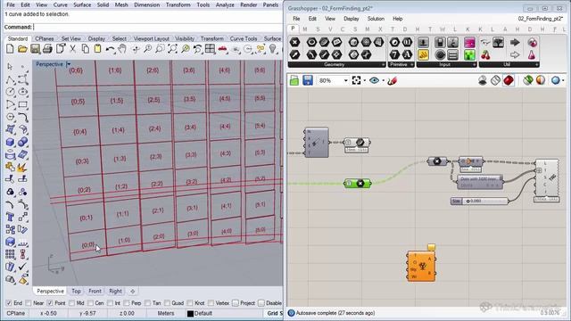Toggle the Point osnap checkbox
The width and height of the screenshot is (571, 321).
(50, 303)
